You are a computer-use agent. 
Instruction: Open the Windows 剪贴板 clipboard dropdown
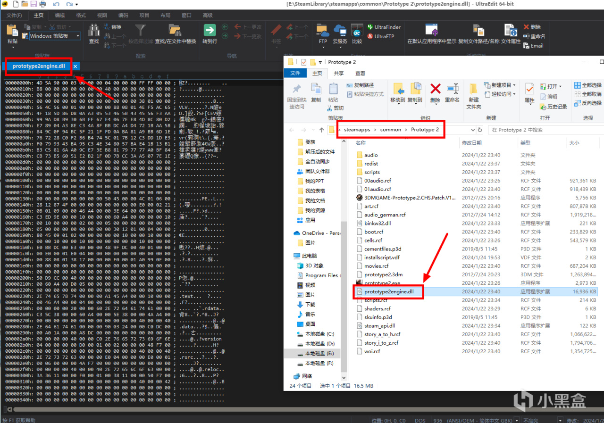(x=78, y=36)
